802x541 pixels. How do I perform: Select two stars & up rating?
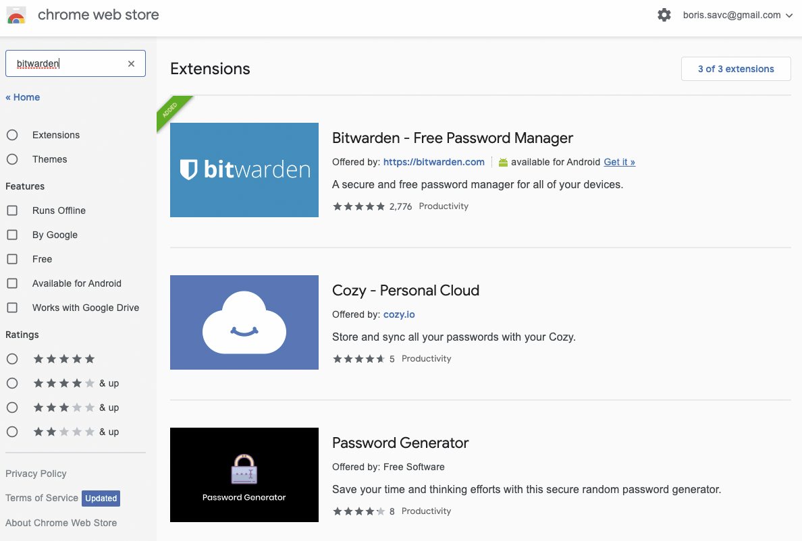tap(12, 432)
